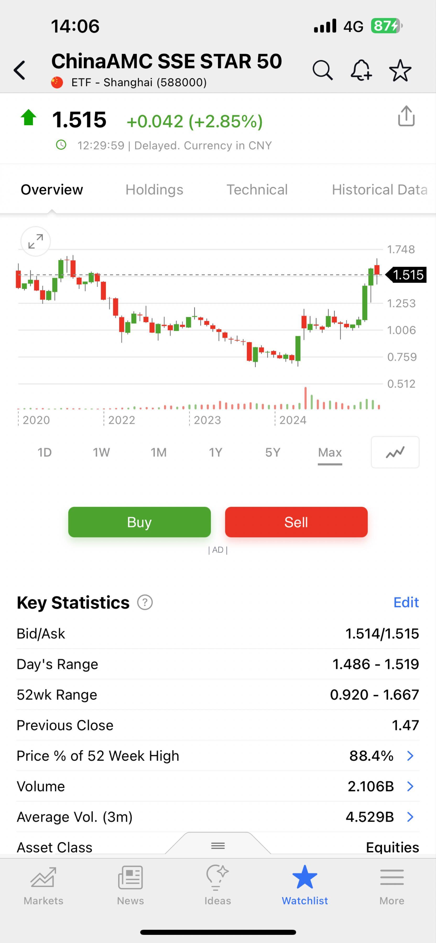Expand chart to fullscreen
Image resolution: width=436 pixels, height=943 pixels.
pos(36,242)
